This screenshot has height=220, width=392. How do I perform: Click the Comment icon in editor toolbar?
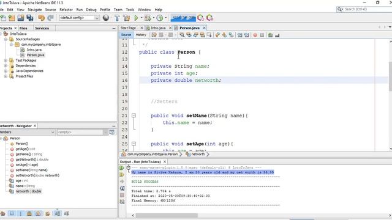270,35
